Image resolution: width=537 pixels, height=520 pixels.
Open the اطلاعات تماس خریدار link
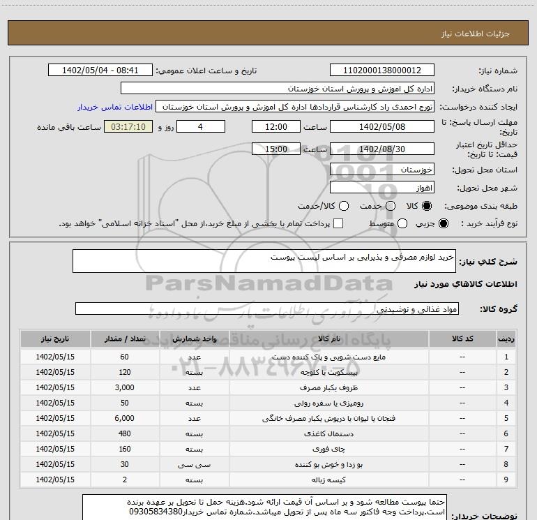[x=115, y=107]
